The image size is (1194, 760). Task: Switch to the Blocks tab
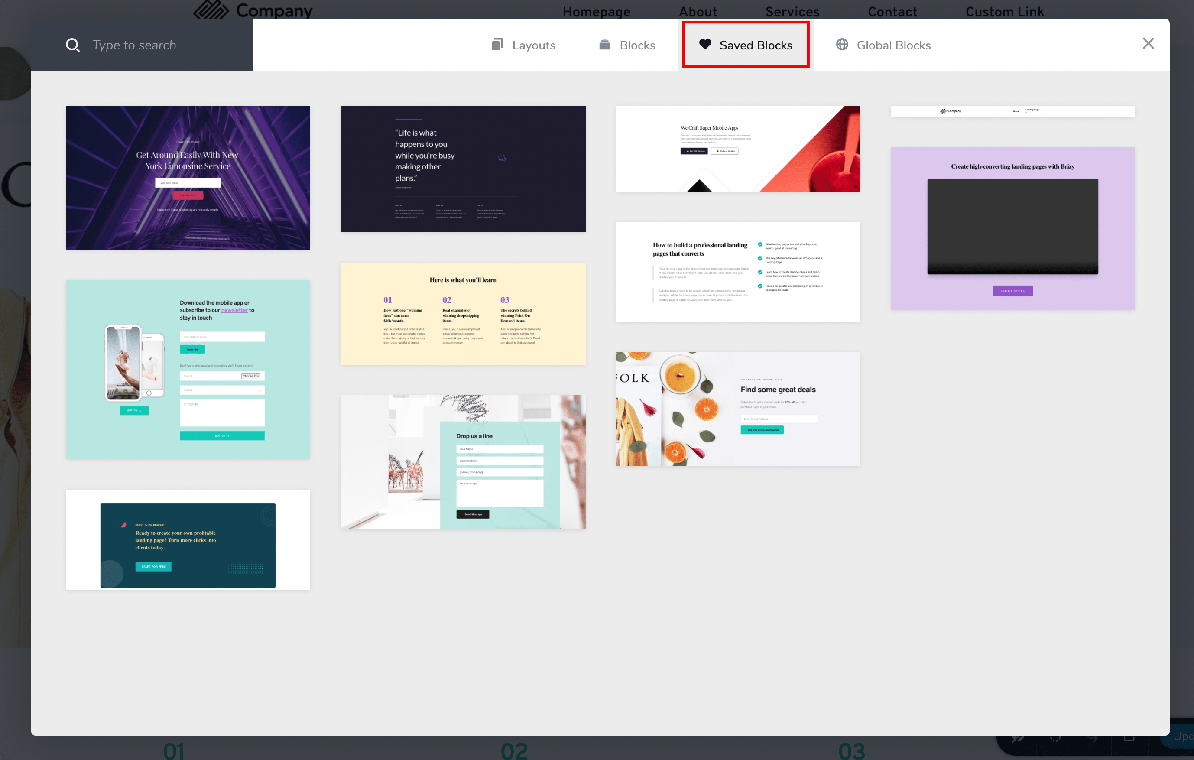click(627, 45)
